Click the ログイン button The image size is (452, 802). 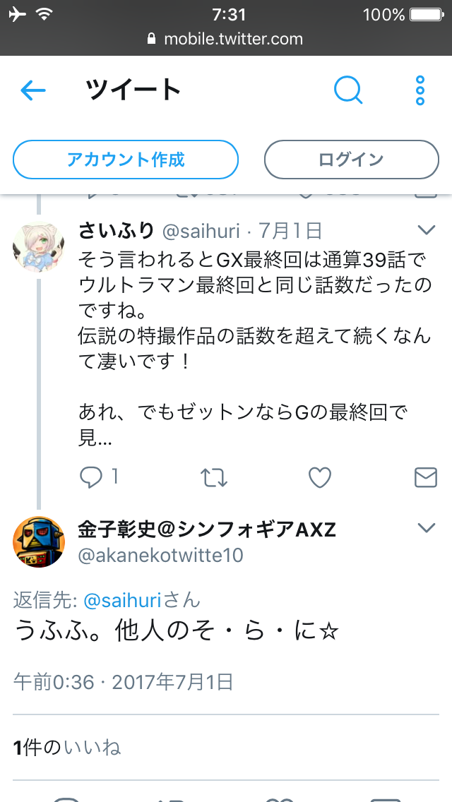coord(351,160)
